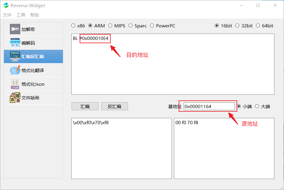The width and height of the screenshot is (284, 190).
Task: Click the 汇编 assemble button
Action: tap(85, 106)
